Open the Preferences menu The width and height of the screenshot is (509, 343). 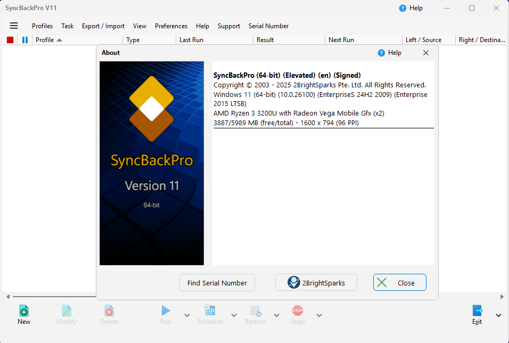(x=171, y=26)
